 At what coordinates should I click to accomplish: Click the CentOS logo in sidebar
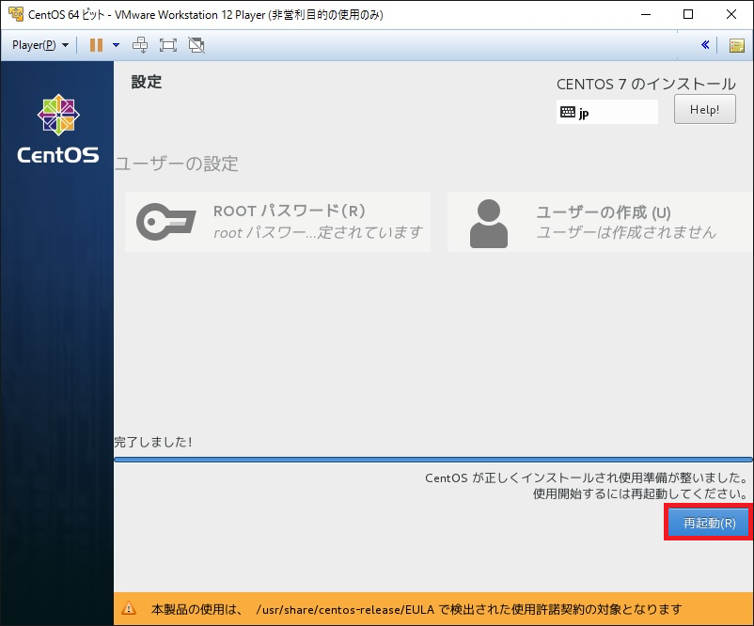58,129
